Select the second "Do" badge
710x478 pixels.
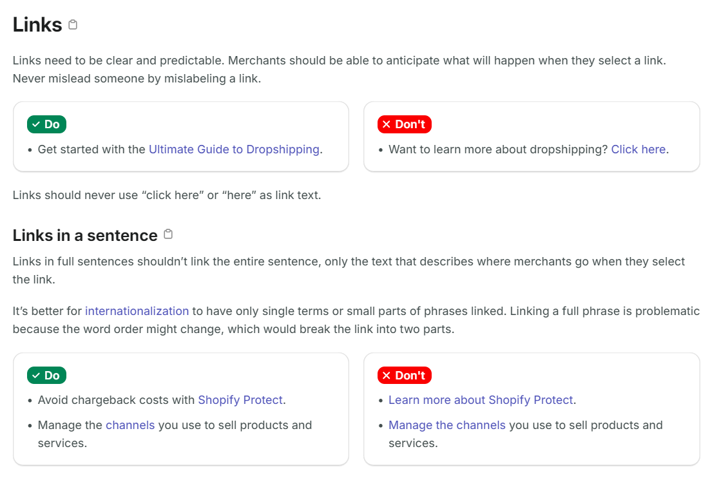(46, 375)
